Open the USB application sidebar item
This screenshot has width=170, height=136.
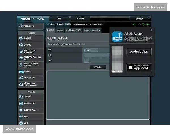click(31, 78)
